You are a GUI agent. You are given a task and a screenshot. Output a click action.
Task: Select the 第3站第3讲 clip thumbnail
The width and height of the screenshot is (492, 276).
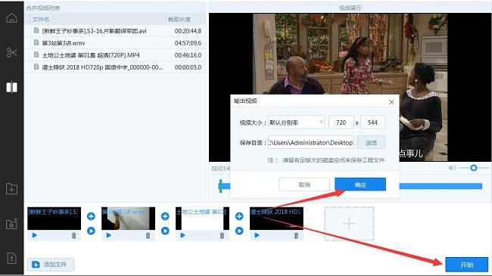pos(128,219)
